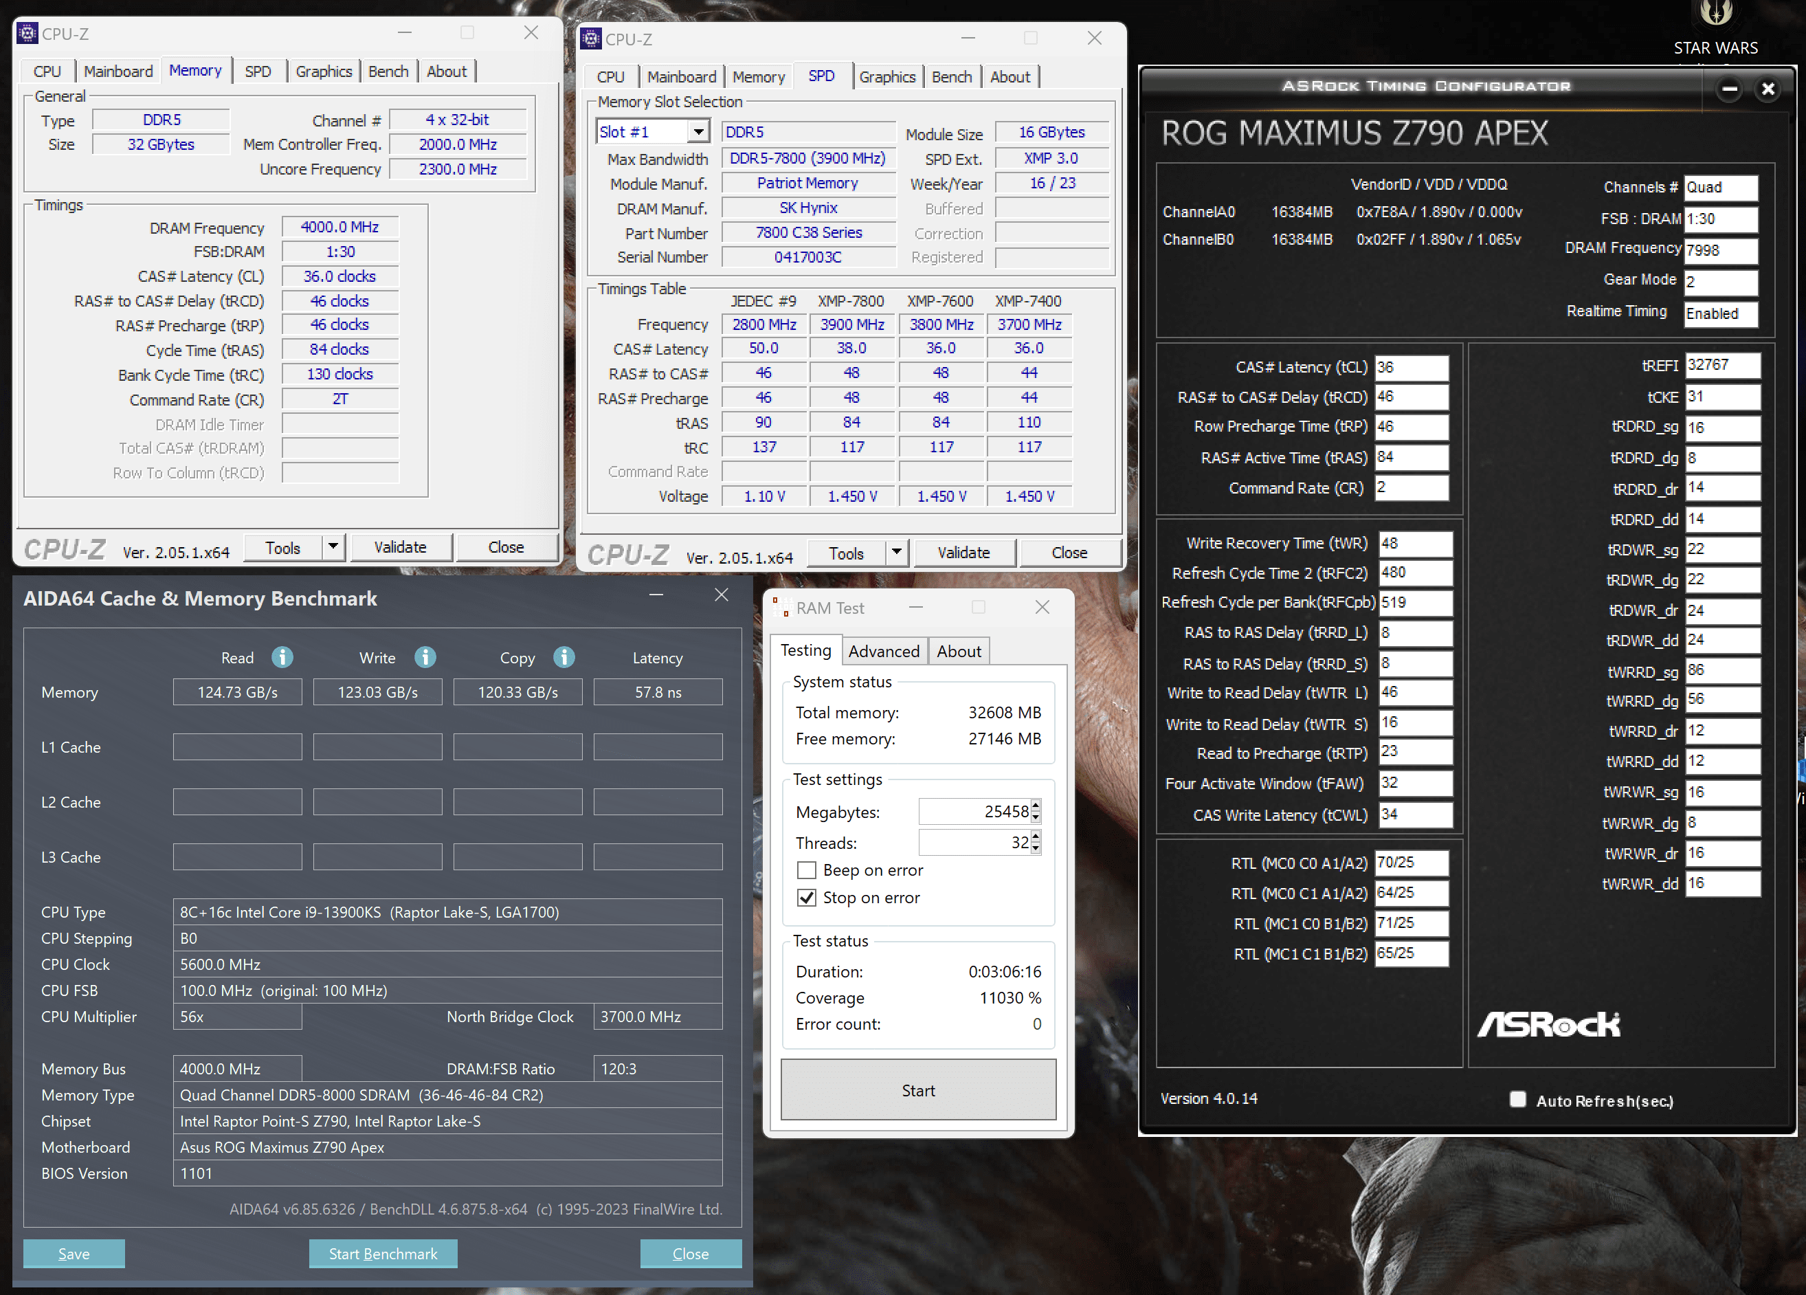Toggle Auto Refresh(sec.) checkbox
This screenshot has width=1806, height=1295.
pos(1518,1100)
